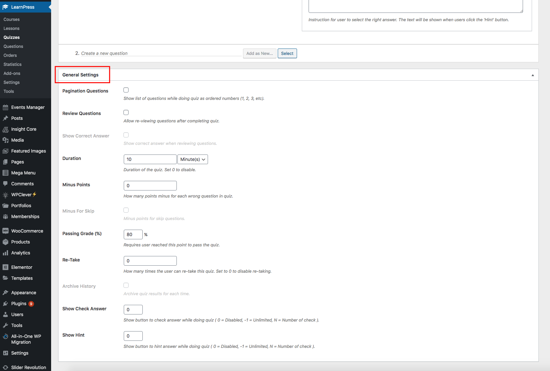Open the Statistics submenu item
550x371 pixels.
pos(13,64)
